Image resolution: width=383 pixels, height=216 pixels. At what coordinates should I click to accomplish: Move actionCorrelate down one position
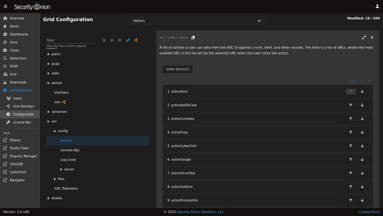(x=362, y=118)
